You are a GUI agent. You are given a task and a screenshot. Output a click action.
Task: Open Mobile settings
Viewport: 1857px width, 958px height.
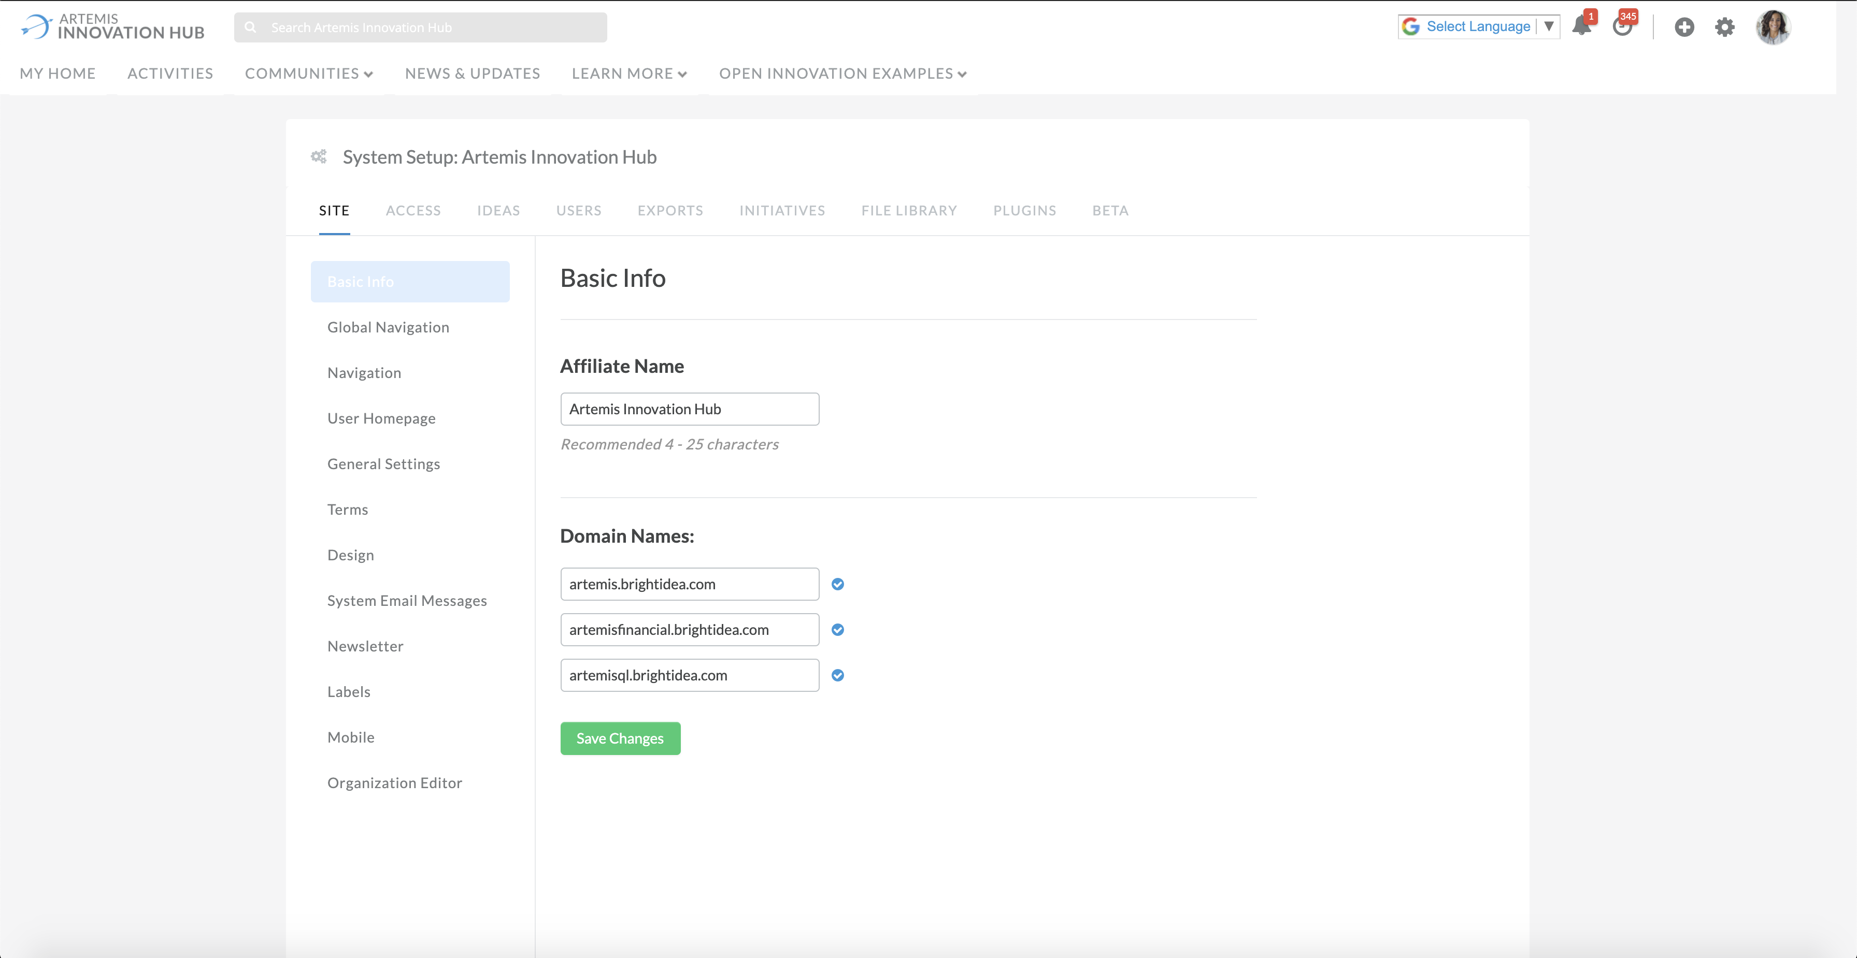(x=351, y=737)
